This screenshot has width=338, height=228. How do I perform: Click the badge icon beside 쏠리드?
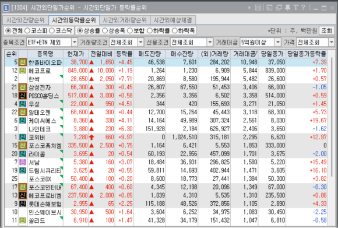pos(23,220)
